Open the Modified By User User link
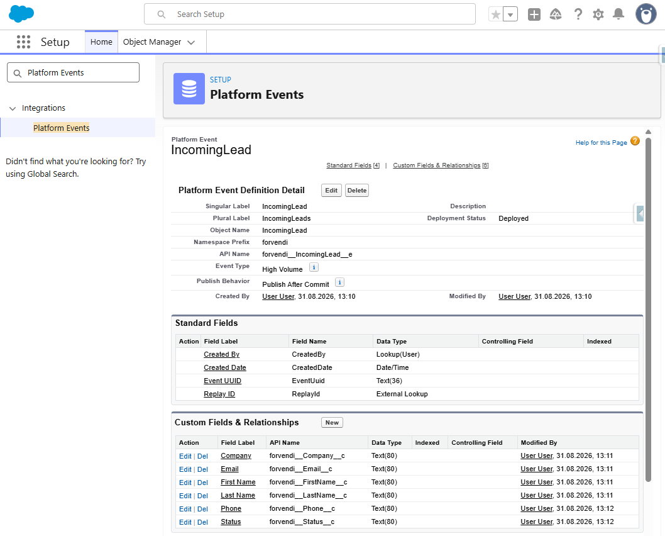 coord(514,297)
